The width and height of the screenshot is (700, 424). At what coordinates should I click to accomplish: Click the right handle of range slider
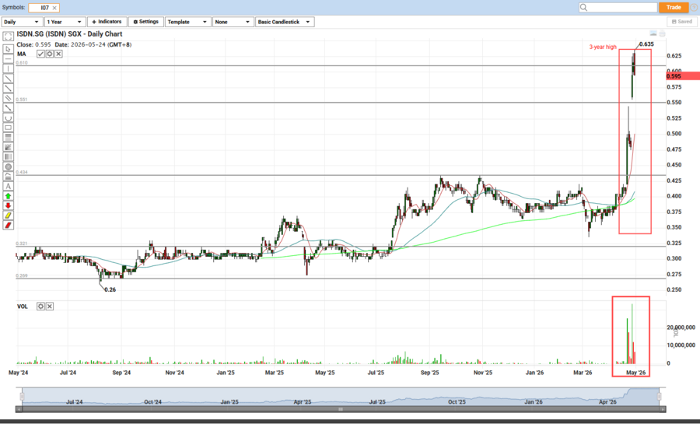(x=658, y=396)
